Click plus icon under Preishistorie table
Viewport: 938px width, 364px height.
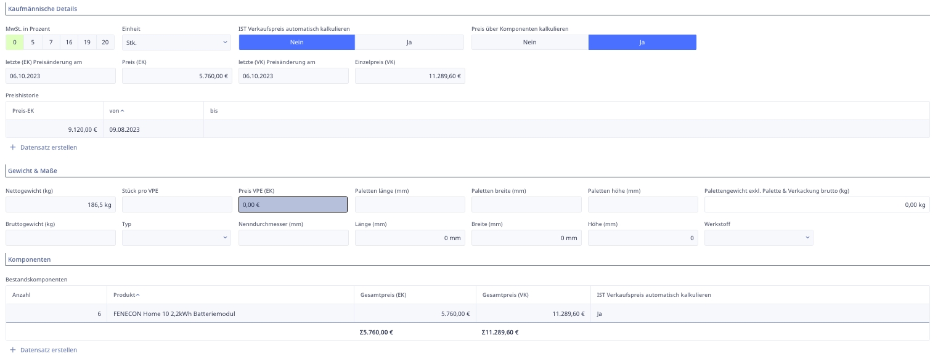13,147
